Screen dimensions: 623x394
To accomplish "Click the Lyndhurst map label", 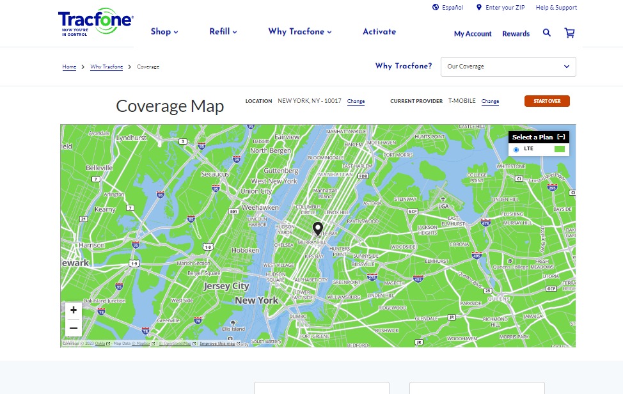I will [131, 138].
